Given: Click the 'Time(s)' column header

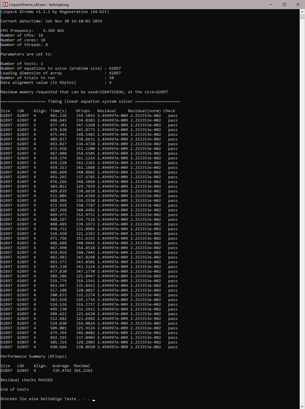Looking at the screenshot, I should tap(58, 111).
